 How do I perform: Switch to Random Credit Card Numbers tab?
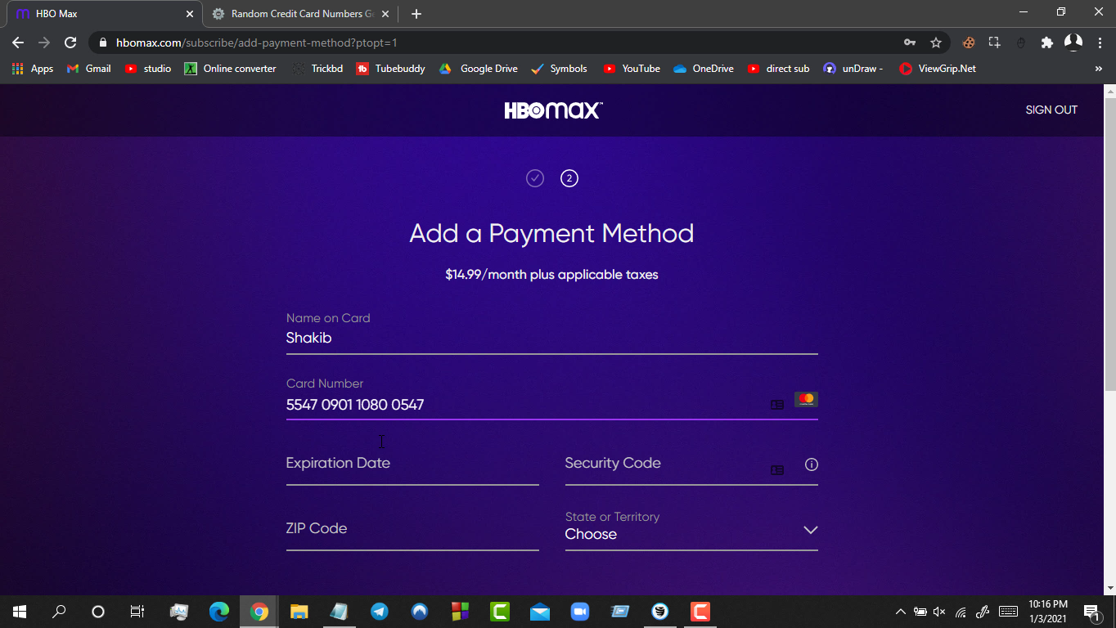click(x=299, y=14)
